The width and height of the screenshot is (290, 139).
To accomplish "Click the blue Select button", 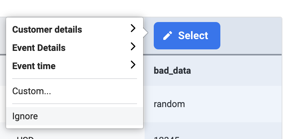I will click(187, 36).
